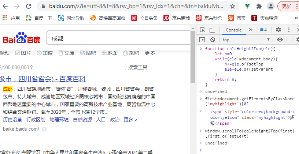299x154 pixels.
Task: Open DevTools settings gear
Action: pos(278,30)
